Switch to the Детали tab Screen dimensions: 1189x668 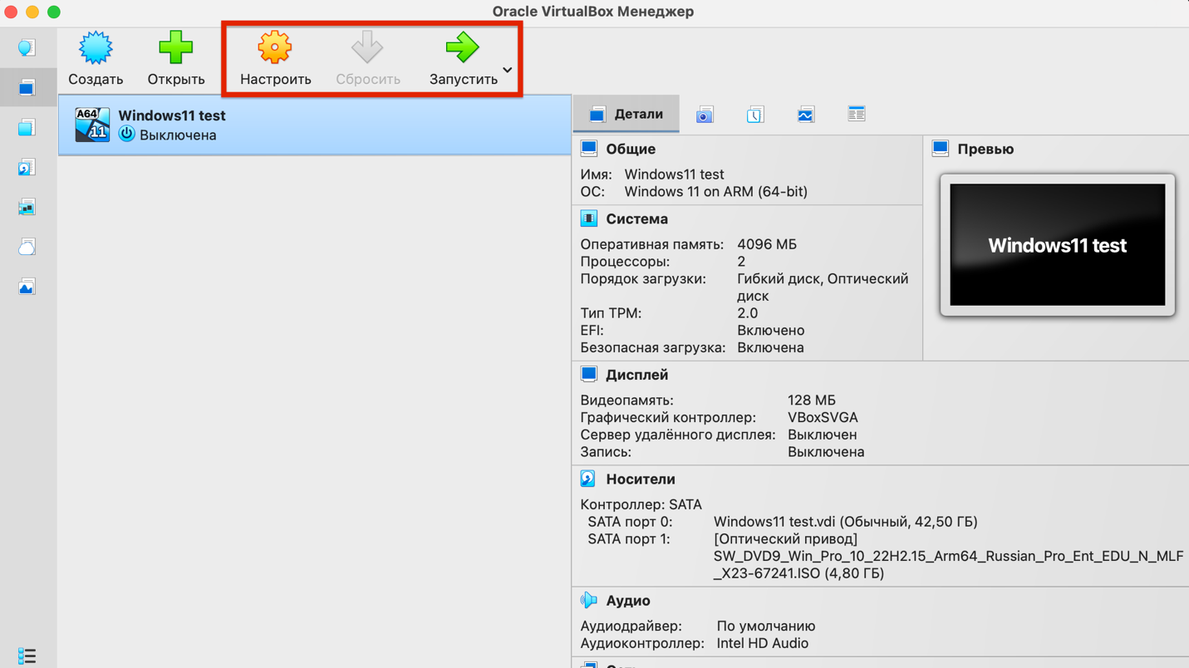coord(626,115)
